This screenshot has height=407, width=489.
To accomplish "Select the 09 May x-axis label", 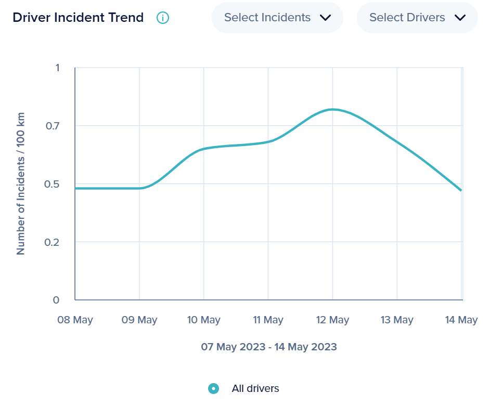I will pos(139,320).
